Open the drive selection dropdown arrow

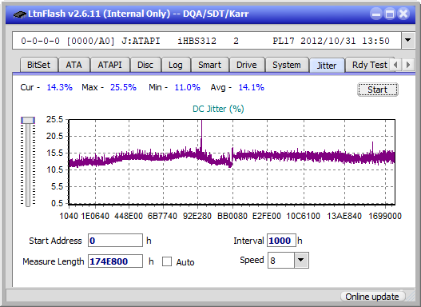[x=408, y=41]
